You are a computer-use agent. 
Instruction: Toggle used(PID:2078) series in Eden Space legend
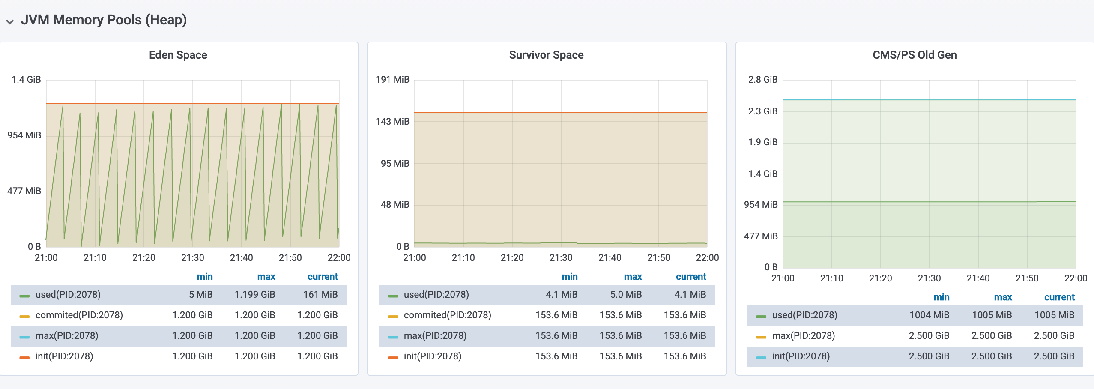point(68,295)
